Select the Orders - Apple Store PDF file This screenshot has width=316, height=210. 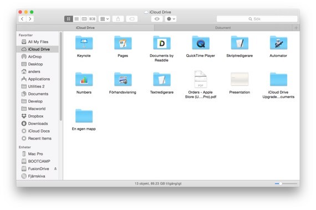click(201, 79)
